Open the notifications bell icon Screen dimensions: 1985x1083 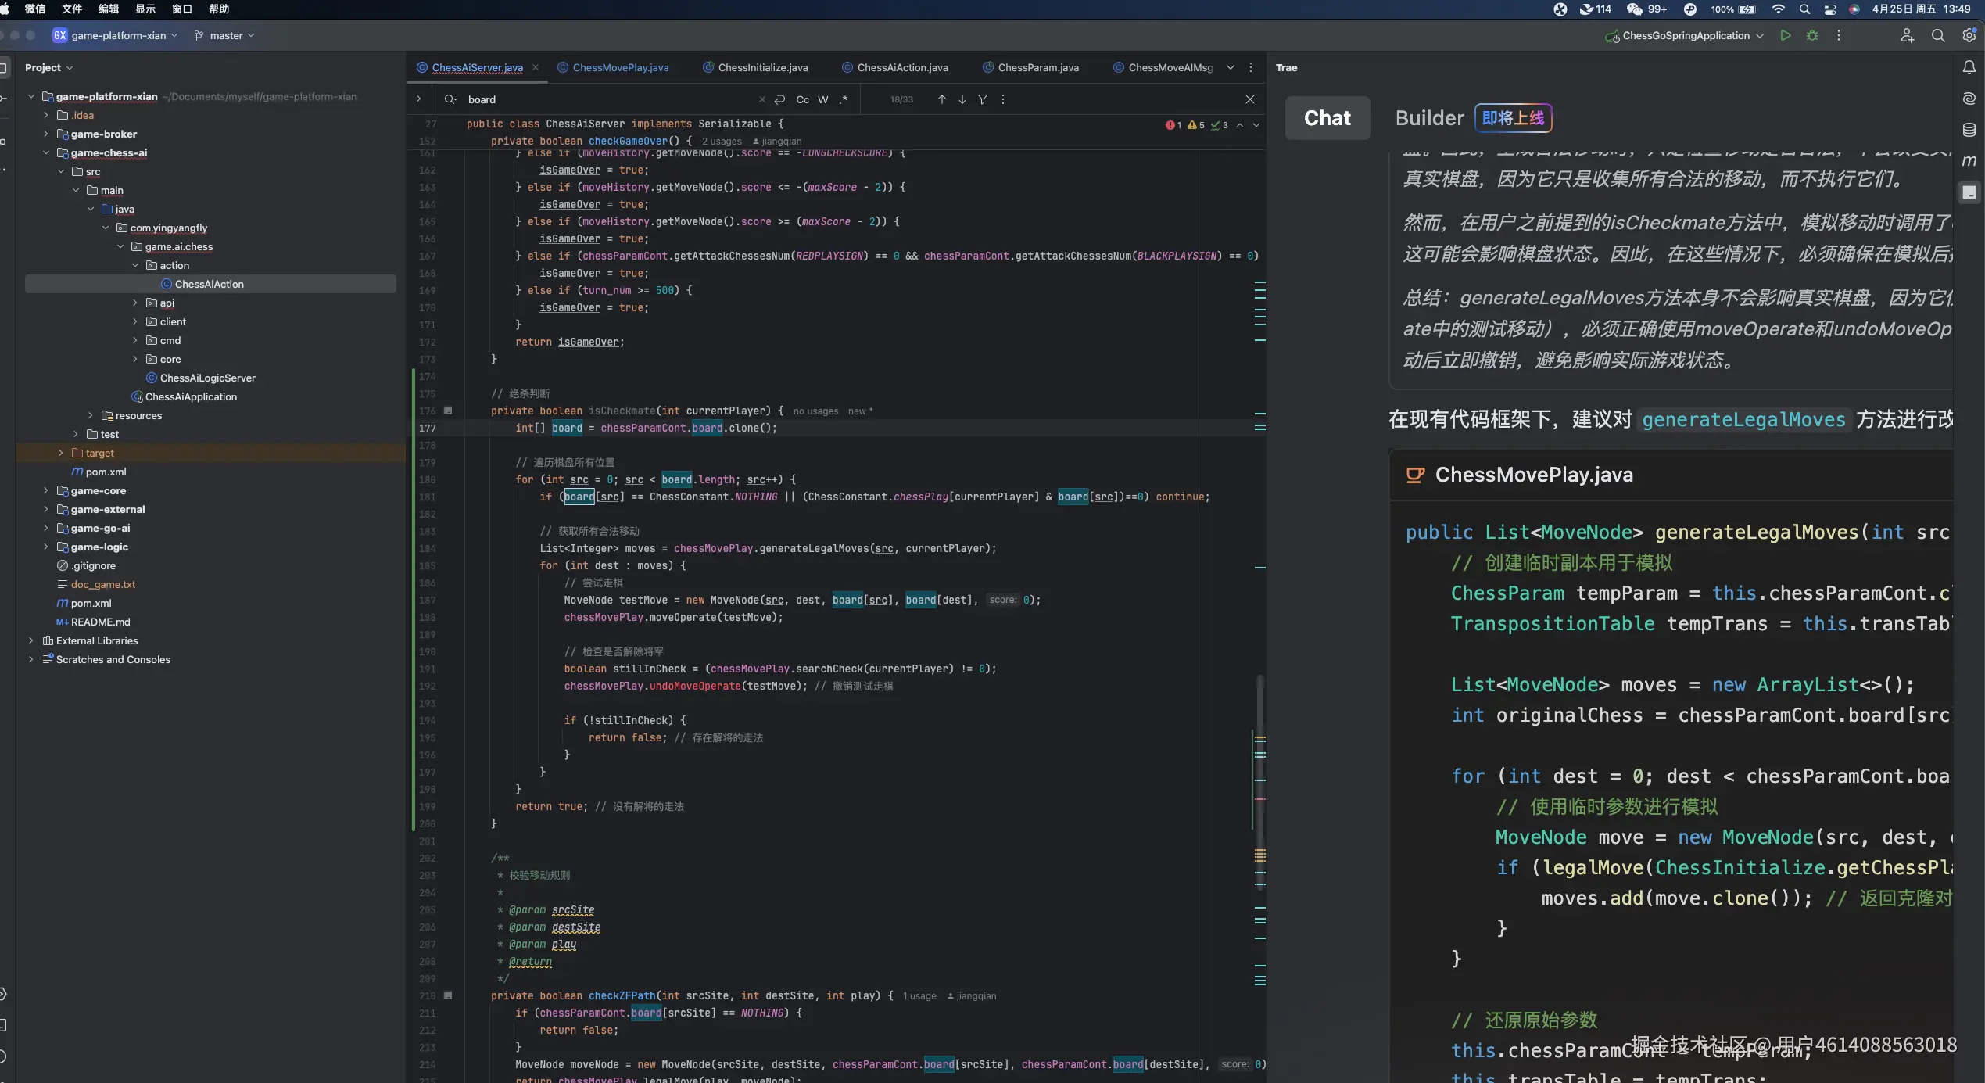pos(1969,68)
